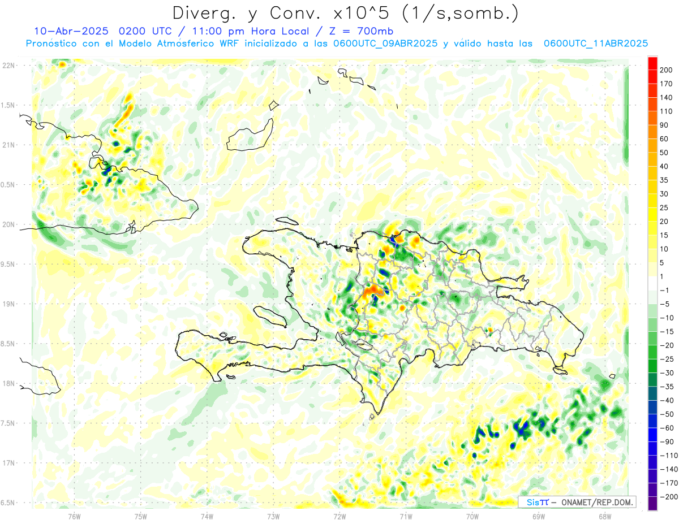Select the 22N latitude label

(8, 66)
